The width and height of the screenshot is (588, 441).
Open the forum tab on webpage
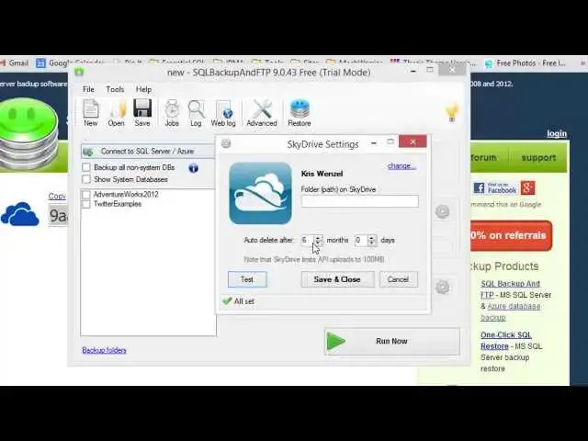(484, 157)
